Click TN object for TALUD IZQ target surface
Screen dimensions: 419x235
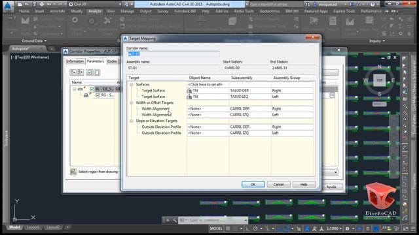click(208, 97)
